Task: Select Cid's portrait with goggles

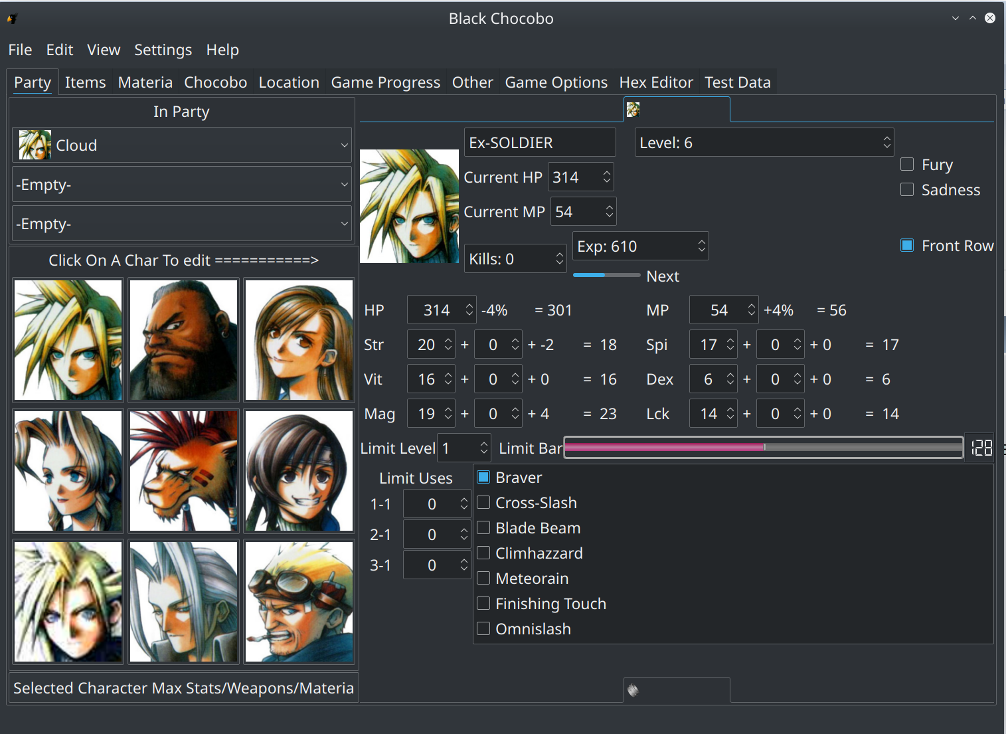Action: pos(299,602)
